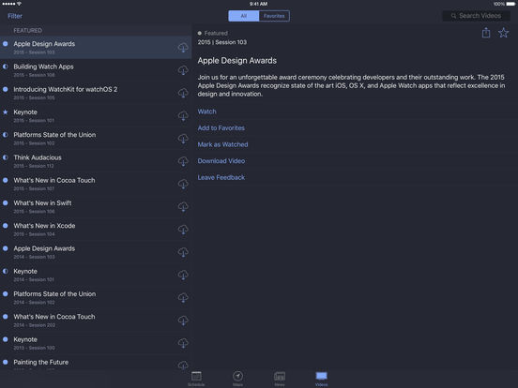Select the Think Audacious session row

click(96, 161)
